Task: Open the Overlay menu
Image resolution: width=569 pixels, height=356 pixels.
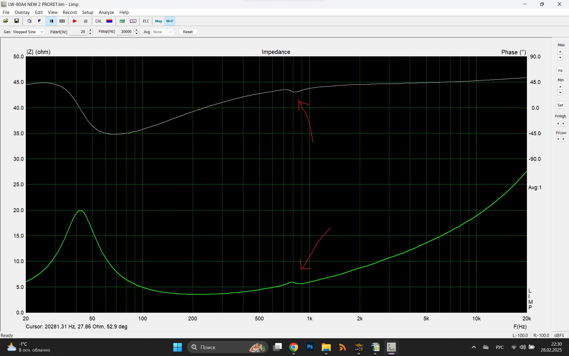Action: (22, 12)
